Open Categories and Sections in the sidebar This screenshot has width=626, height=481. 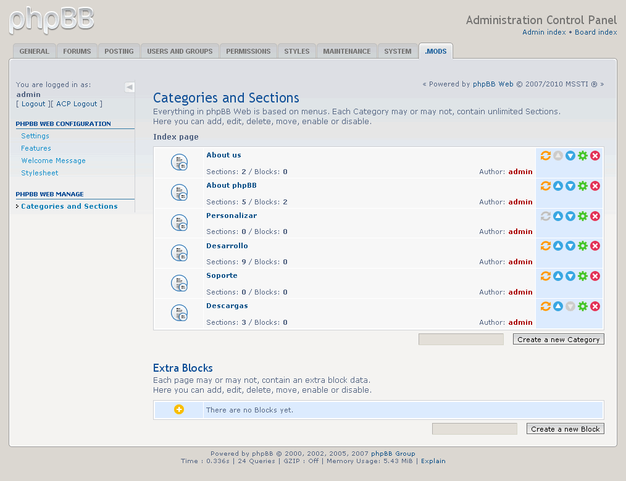(x=70, y=206)
